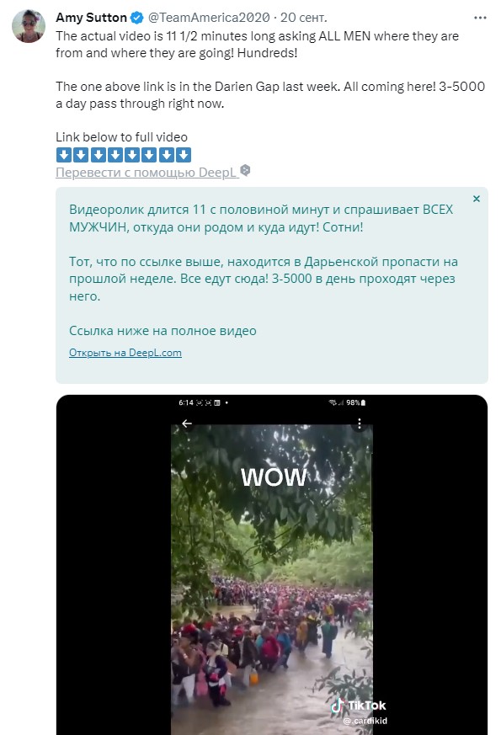Click Перевести с помощью DeepL link
Viewport: 501px width, 735px height.
coord(146,173)
